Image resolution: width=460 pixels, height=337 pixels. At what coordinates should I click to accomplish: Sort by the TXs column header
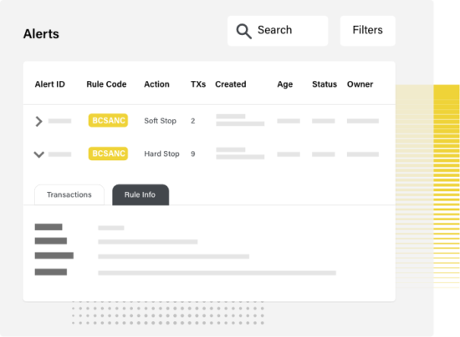click(x=198, y=84)
